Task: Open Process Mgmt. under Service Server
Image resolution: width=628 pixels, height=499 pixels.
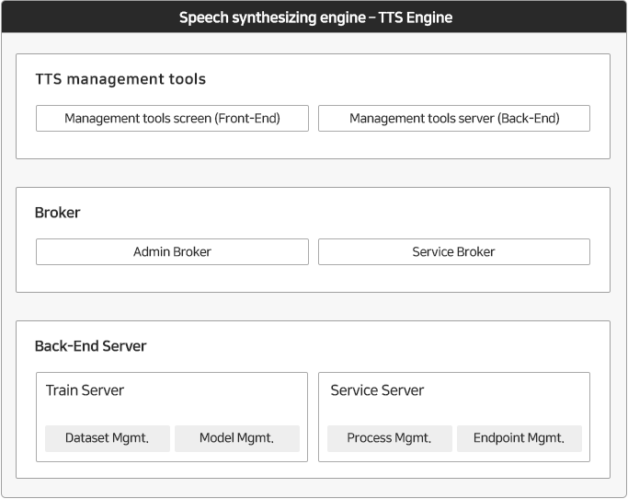Action: coord(390,438)
